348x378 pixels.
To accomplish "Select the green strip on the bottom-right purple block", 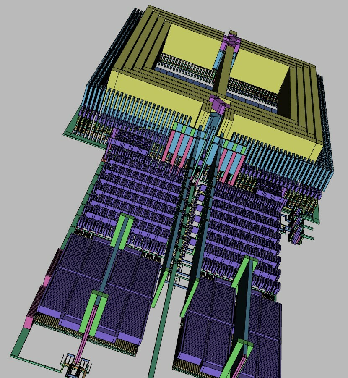I will (x=235, y=357).
